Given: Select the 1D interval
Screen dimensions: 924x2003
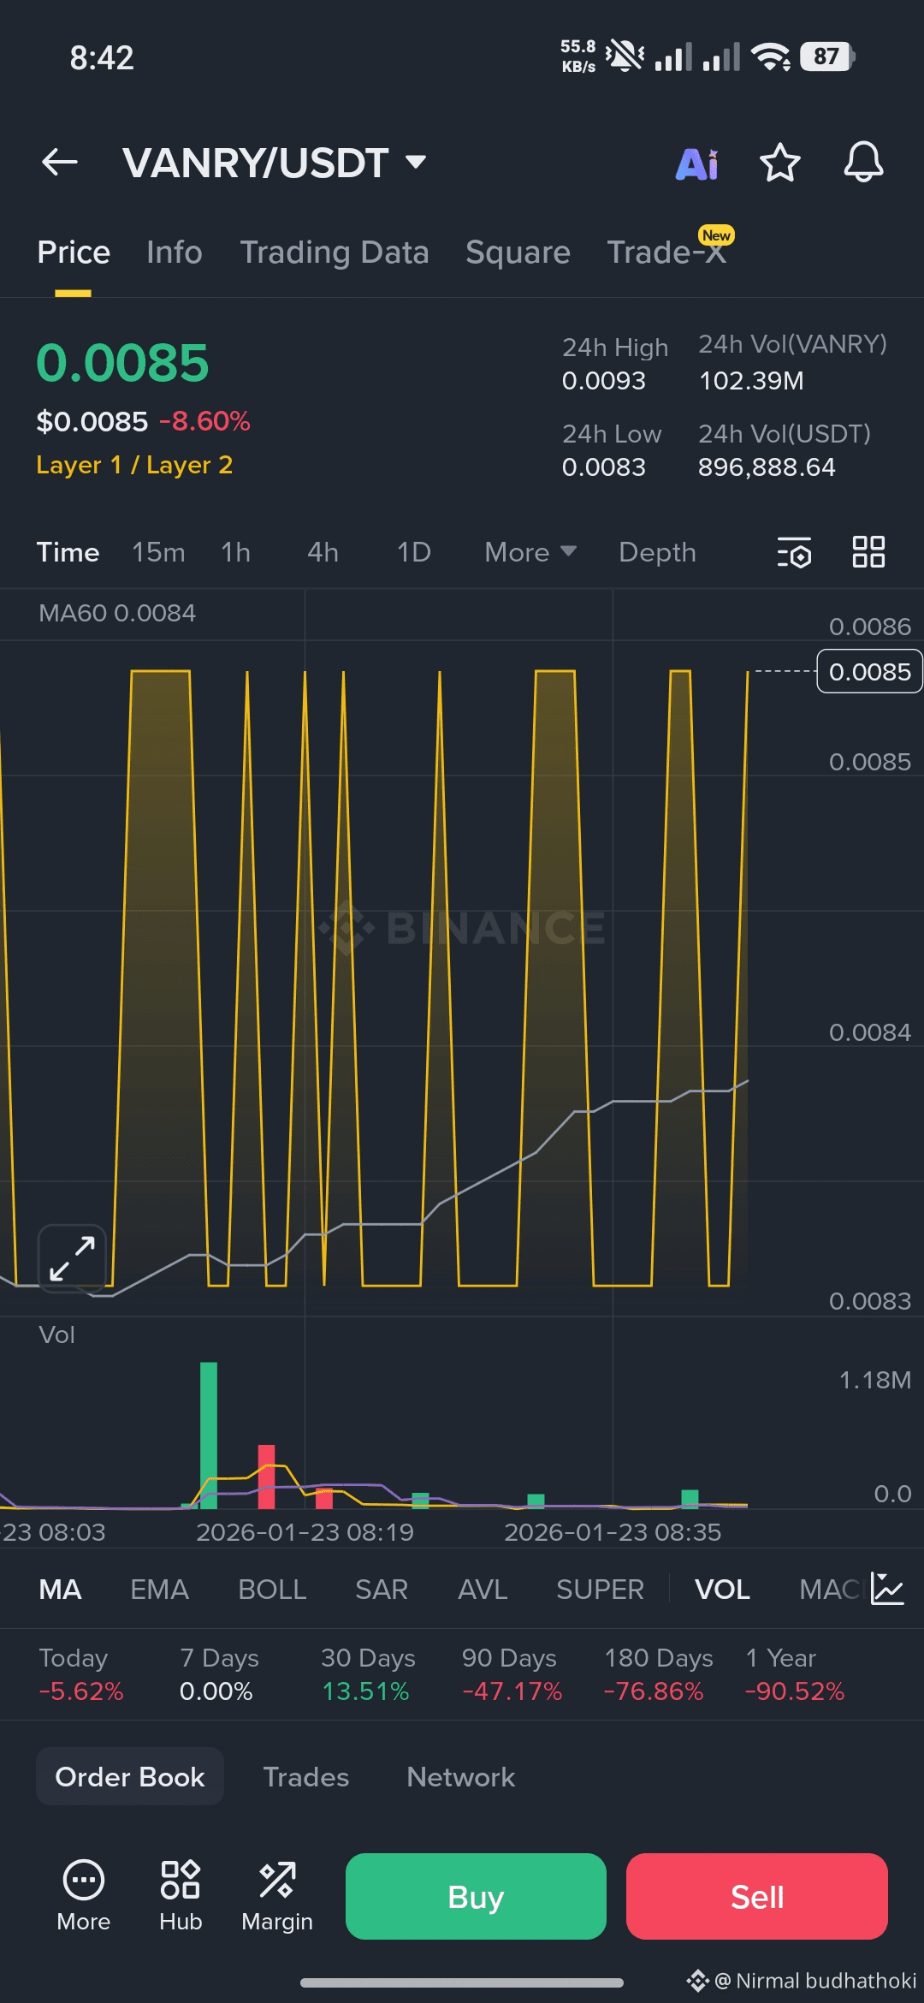Looking at the screenshot, I should pos(414,552).
